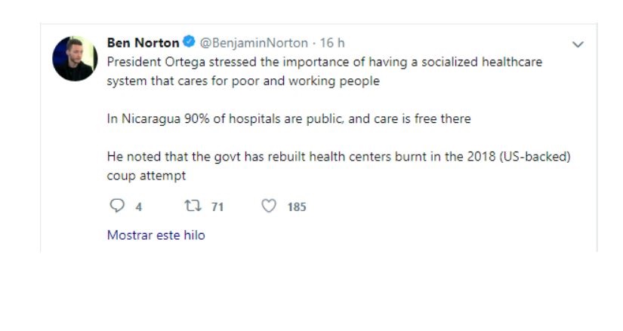Click the Mostrar este hilo link

pyautogui.click(x=156, y=235)
